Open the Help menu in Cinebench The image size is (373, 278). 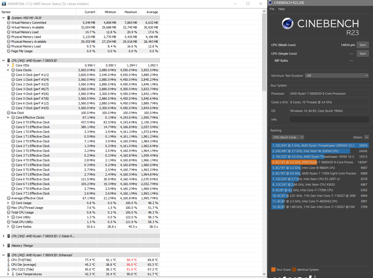tap(281, 9)
